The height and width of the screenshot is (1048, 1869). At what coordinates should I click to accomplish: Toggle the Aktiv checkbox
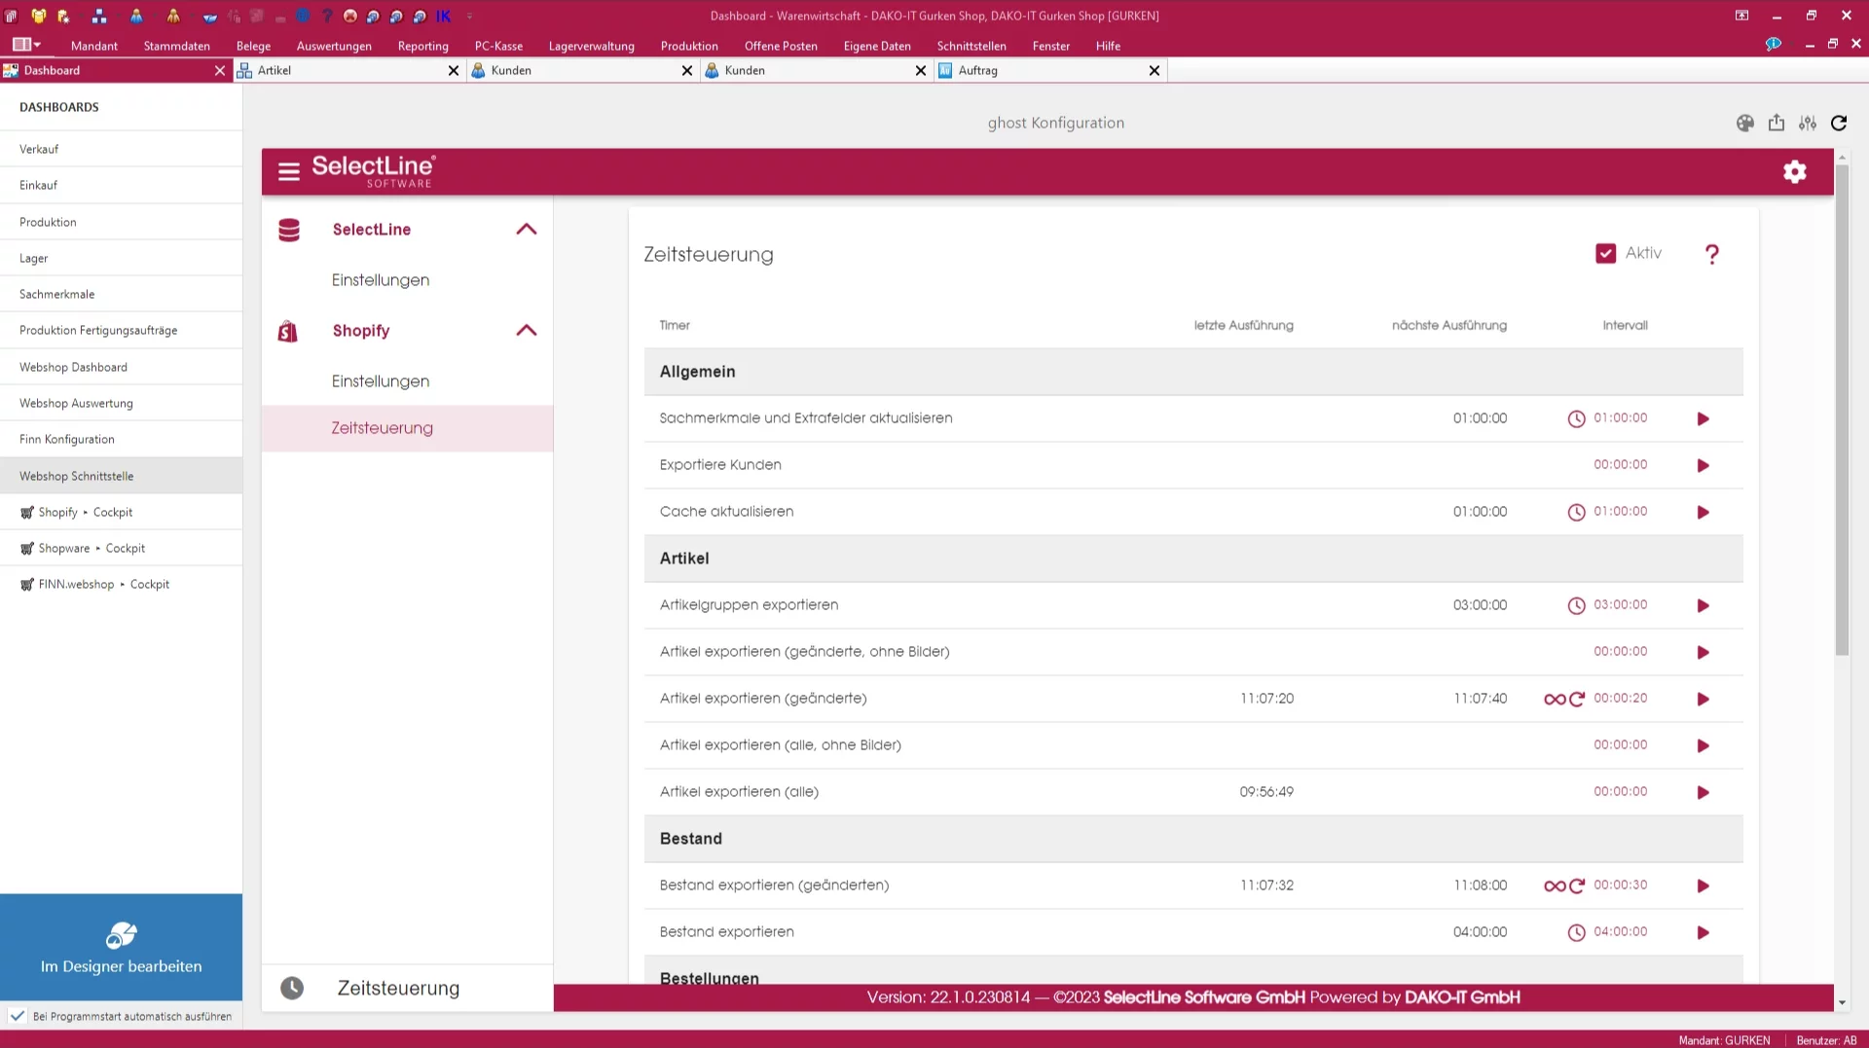coord(1605,253)
